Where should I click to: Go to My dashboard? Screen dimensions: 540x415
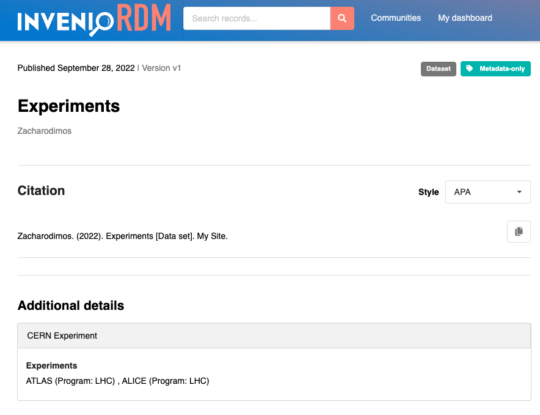(x=465, y=18)
